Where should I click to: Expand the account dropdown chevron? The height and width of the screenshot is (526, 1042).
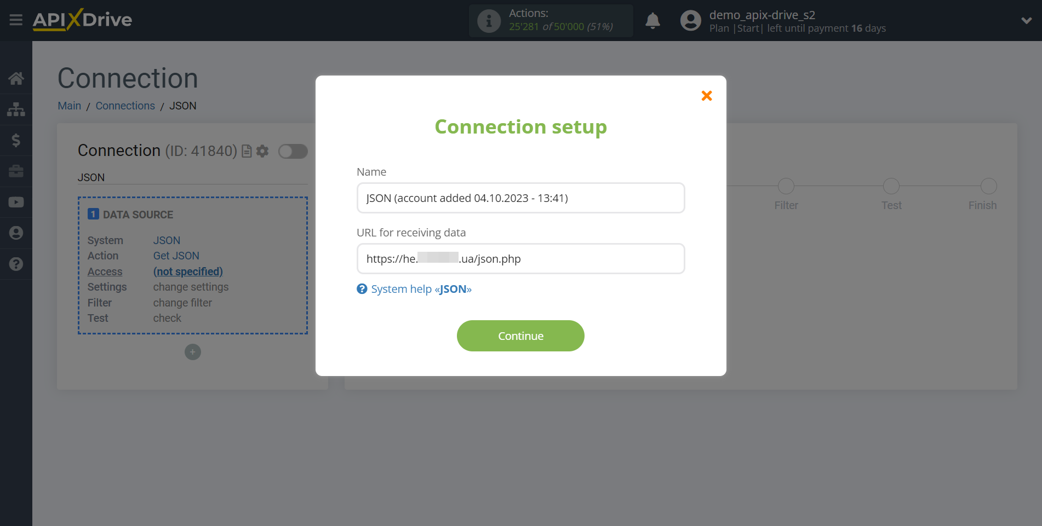click(1026, 21)
